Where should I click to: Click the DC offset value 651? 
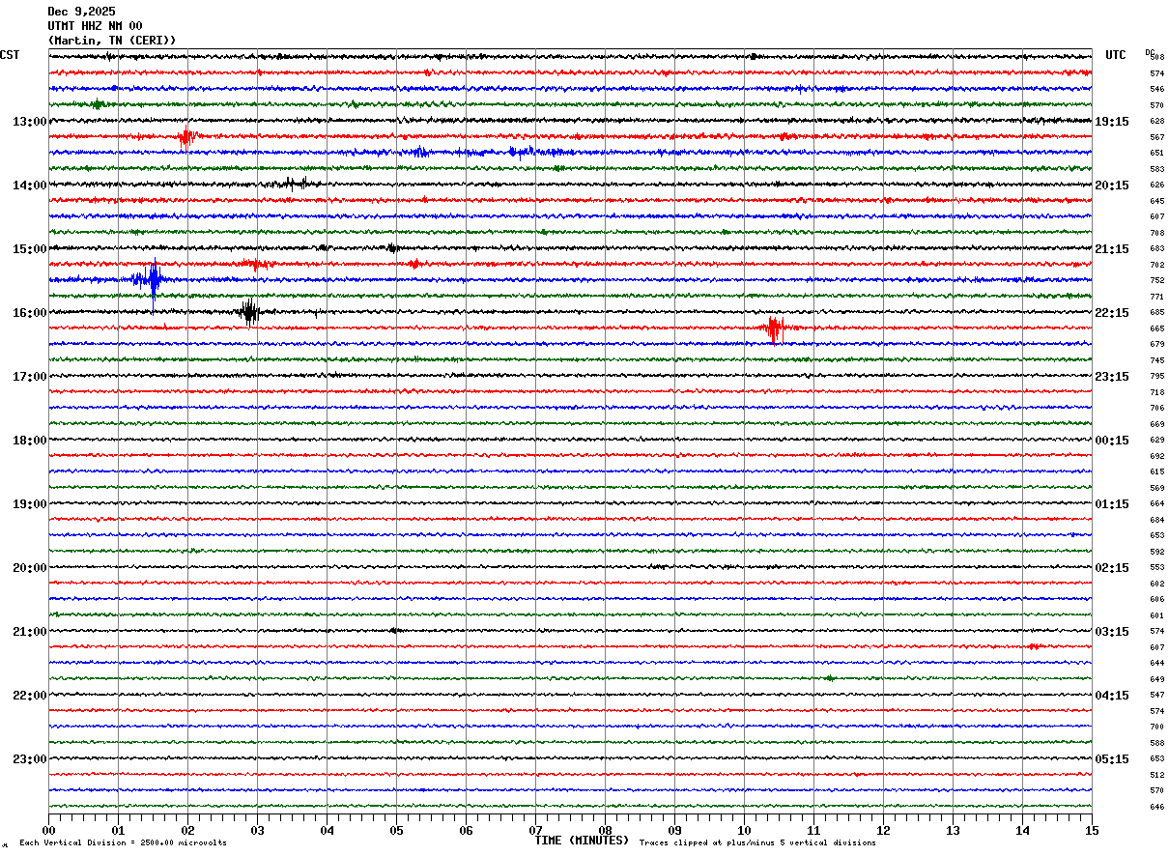1156,153
